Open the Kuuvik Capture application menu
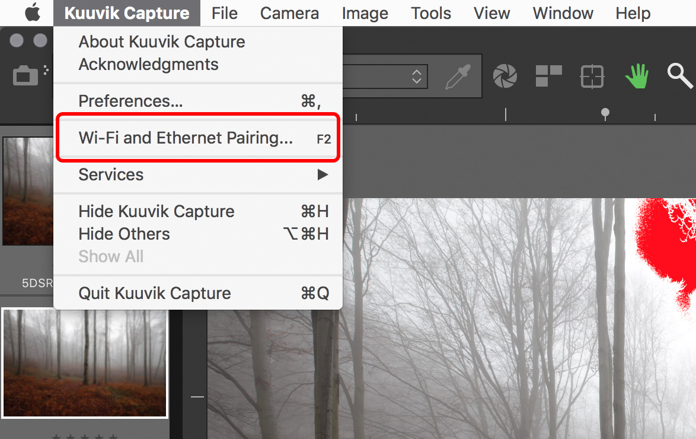 click(127, 13)
